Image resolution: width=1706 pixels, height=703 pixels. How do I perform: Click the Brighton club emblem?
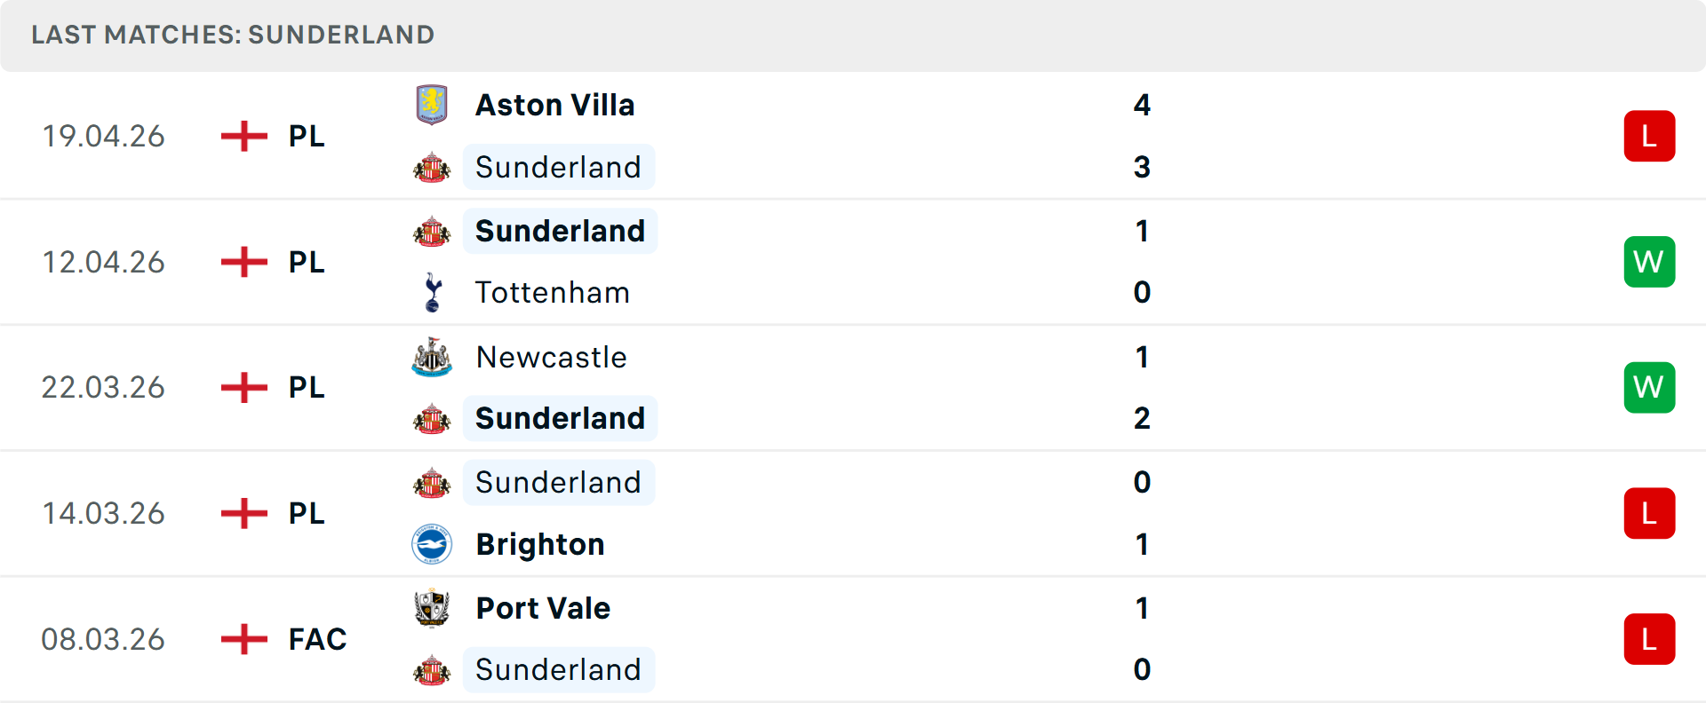[433, 544]
